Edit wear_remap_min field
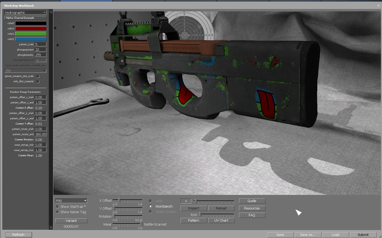The height and width of the screenshot is (238, 382). click(x=41, y=145)
